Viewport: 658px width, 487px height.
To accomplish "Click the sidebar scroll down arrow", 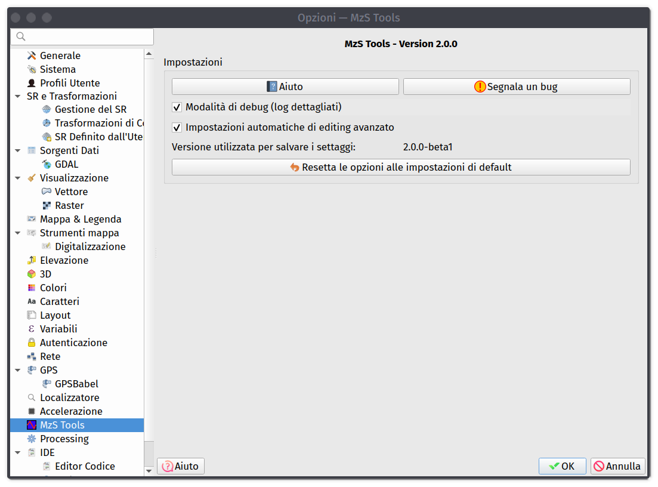I will (149, 471).
